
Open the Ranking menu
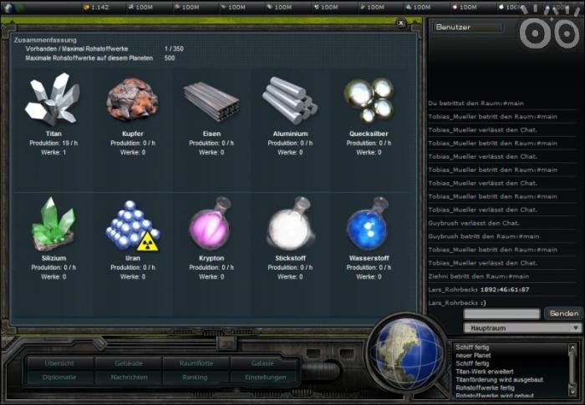click(195, 377)
